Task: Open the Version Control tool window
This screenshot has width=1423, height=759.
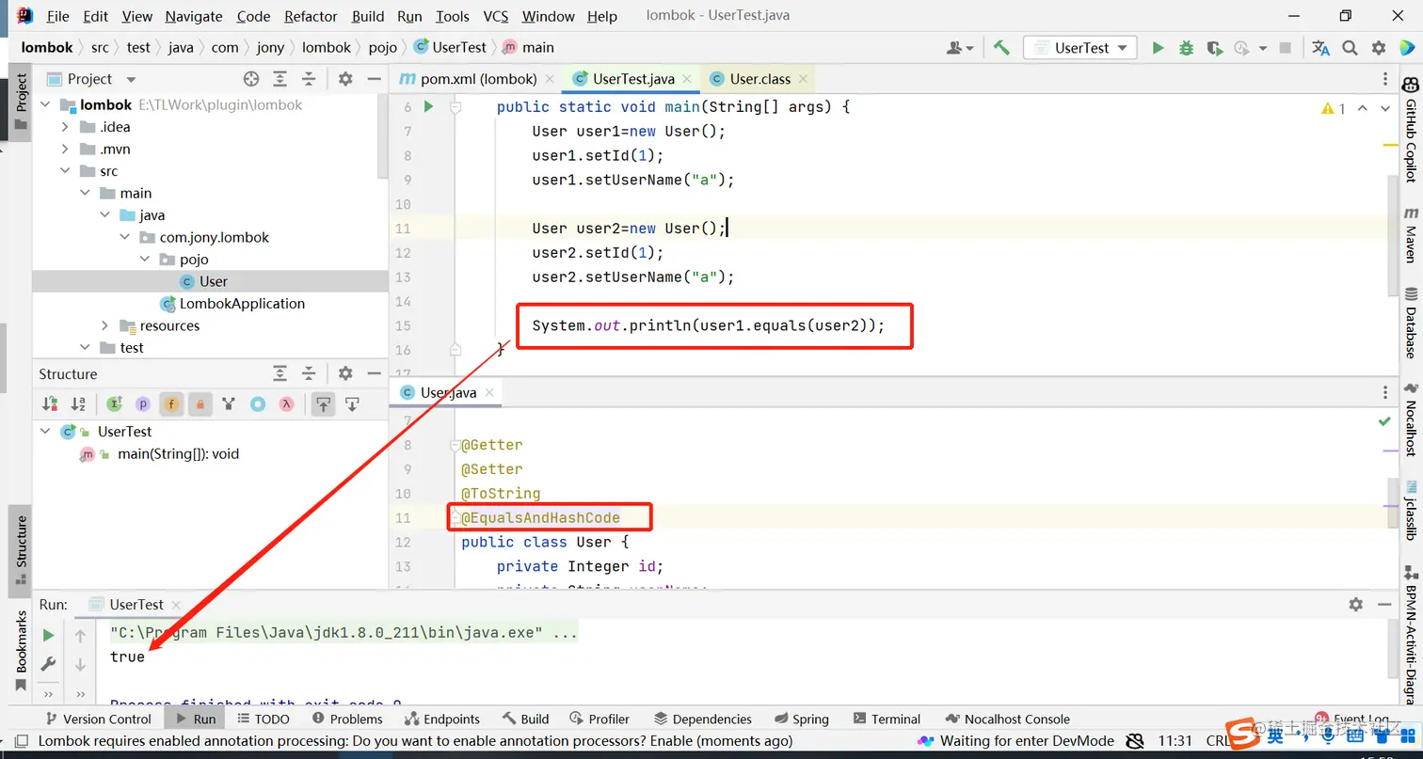Action: (97, 719)
